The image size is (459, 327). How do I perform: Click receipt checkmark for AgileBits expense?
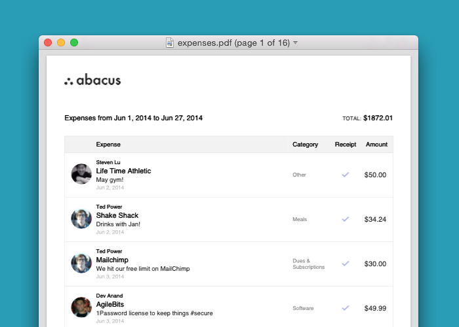[x=346, y=308]
